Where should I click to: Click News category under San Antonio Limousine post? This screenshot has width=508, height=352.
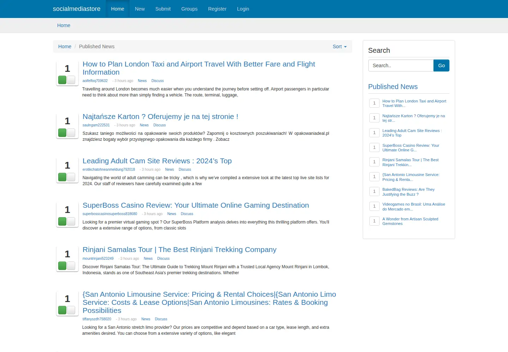click(146, 319)
